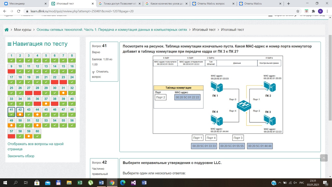
Task: Open a new browser tab
Action: coord(288,4)
